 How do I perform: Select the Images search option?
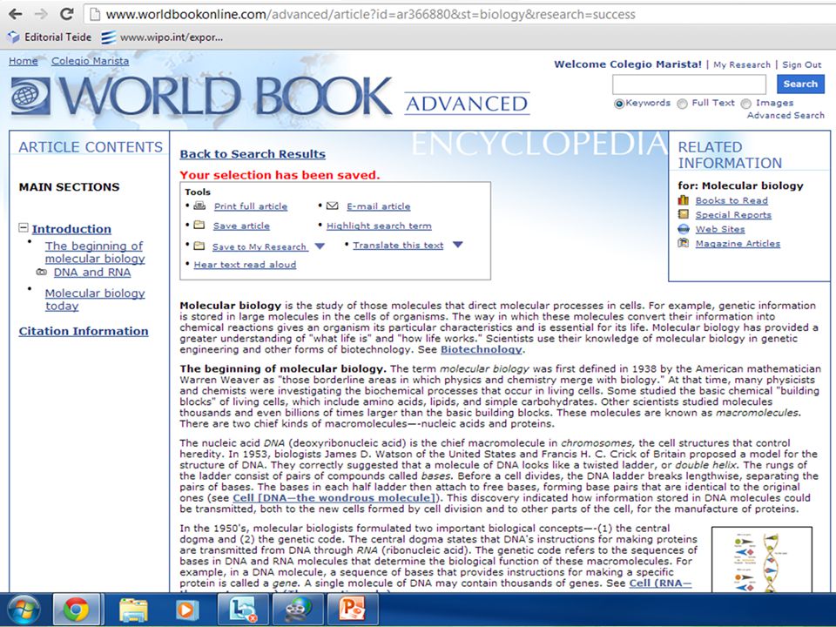click(746, 104)
